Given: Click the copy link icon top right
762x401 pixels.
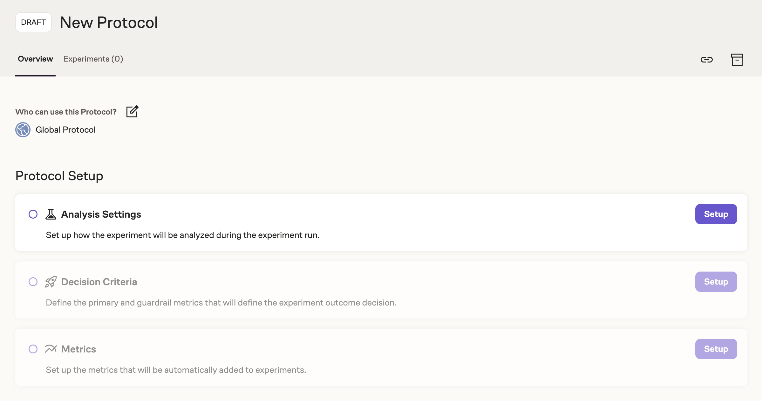Looking at the screenshot, I should 707,58.
